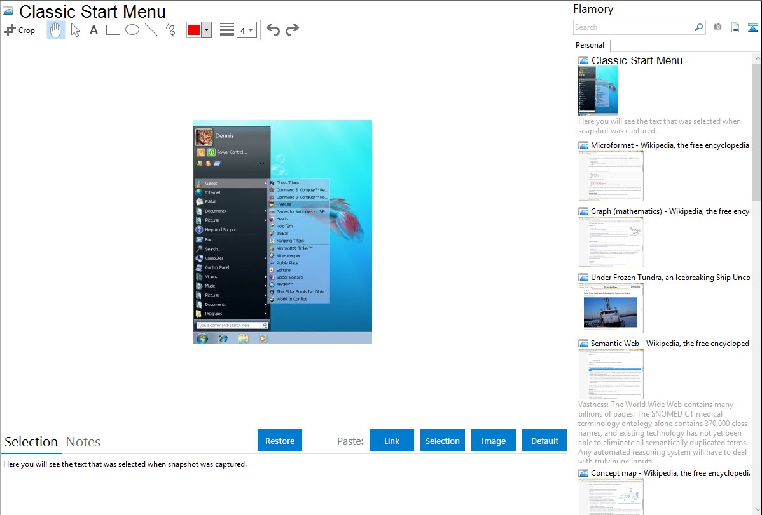Click the Microformat - Wikipedia list title
This screenshot has height=515, width=762.
tap(670, 145)
